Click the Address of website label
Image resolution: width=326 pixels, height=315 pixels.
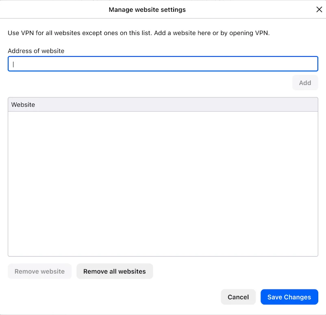coord(36,51)
